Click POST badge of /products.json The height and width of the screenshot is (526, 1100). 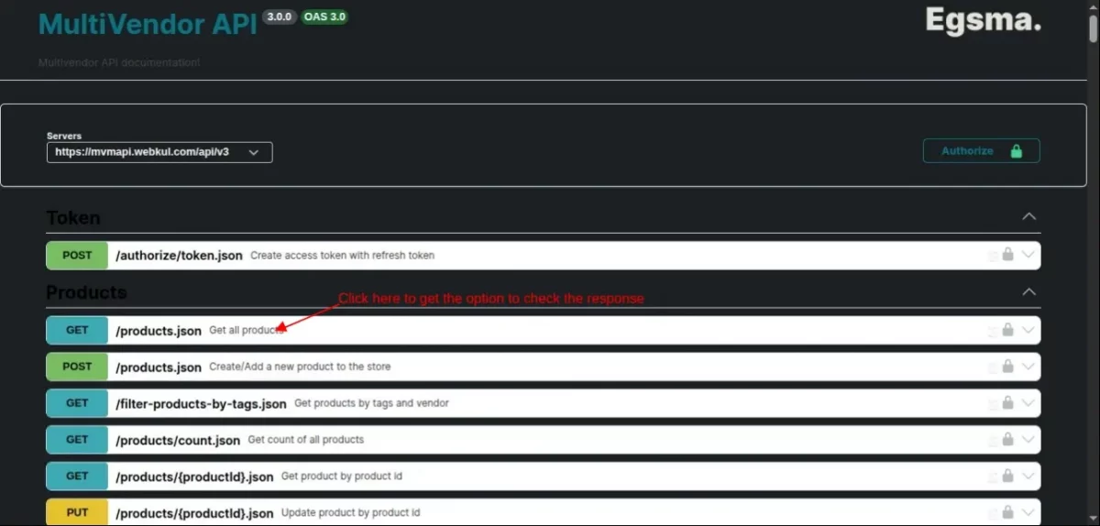click(x=77, y=367)
